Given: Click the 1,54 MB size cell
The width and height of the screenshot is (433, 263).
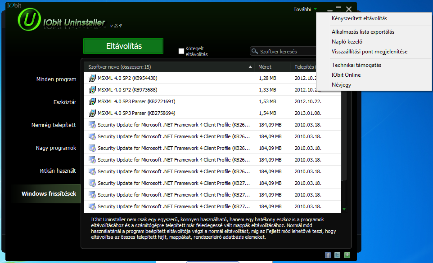Looking at the screenshot, I should (x=267, y=113).
